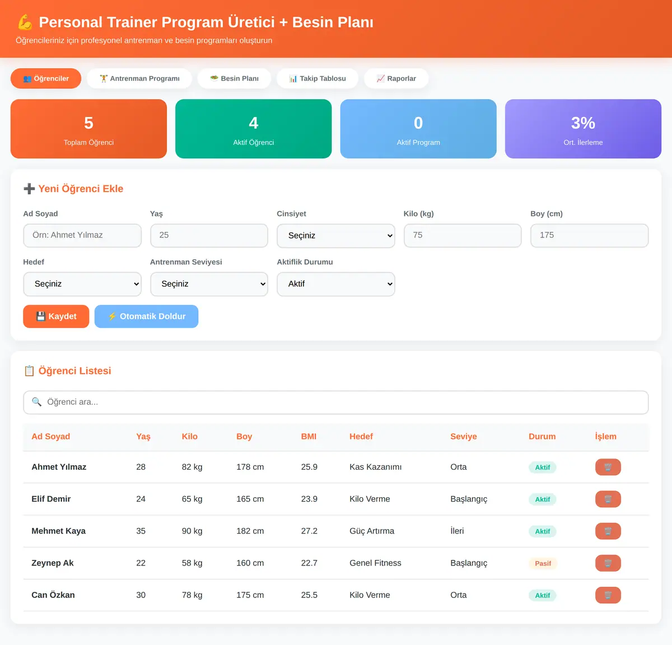Click the İleri level cell
The width and height of the screenshot is (672, 645).
point(457,531)
